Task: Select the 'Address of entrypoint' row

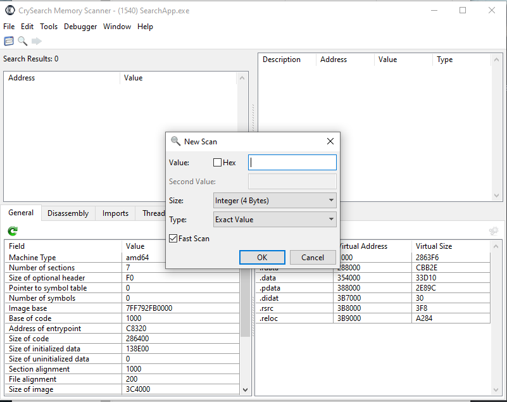Action: (122, 329)
